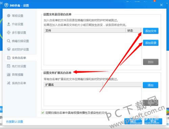Toggle the 定期扫描白名单 checkbox

pos(43,112)
